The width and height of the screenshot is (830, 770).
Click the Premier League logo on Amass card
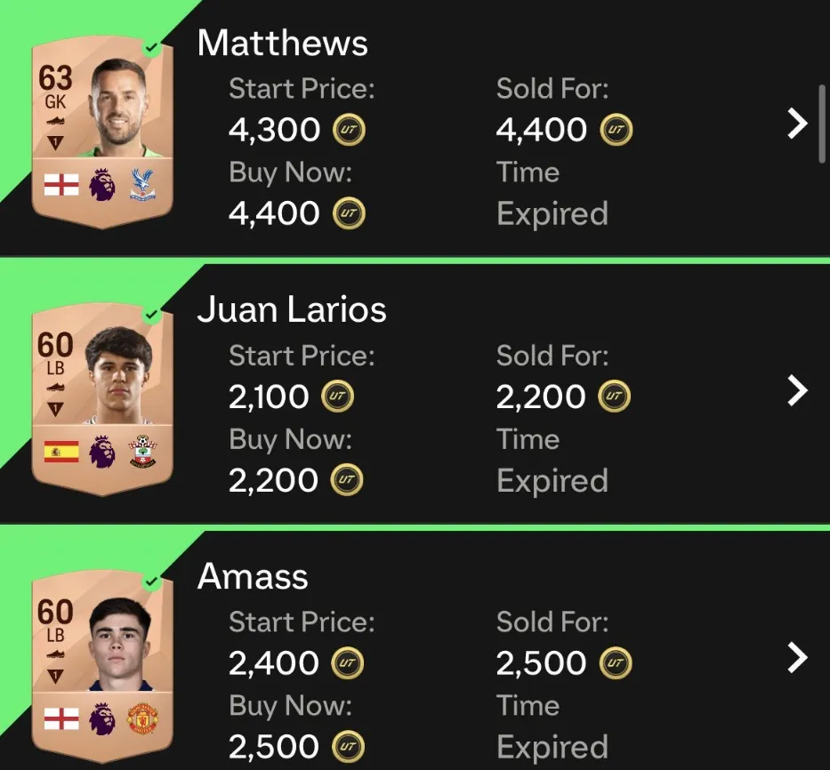[101, 717]
